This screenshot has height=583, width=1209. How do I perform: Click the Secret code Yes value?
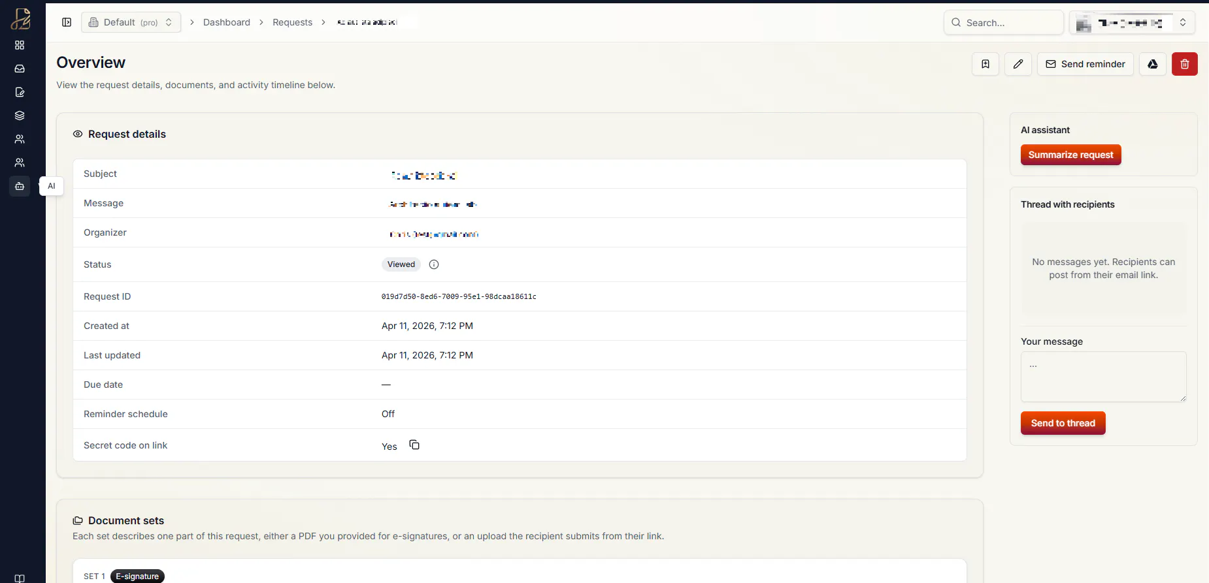coord(389,447)
